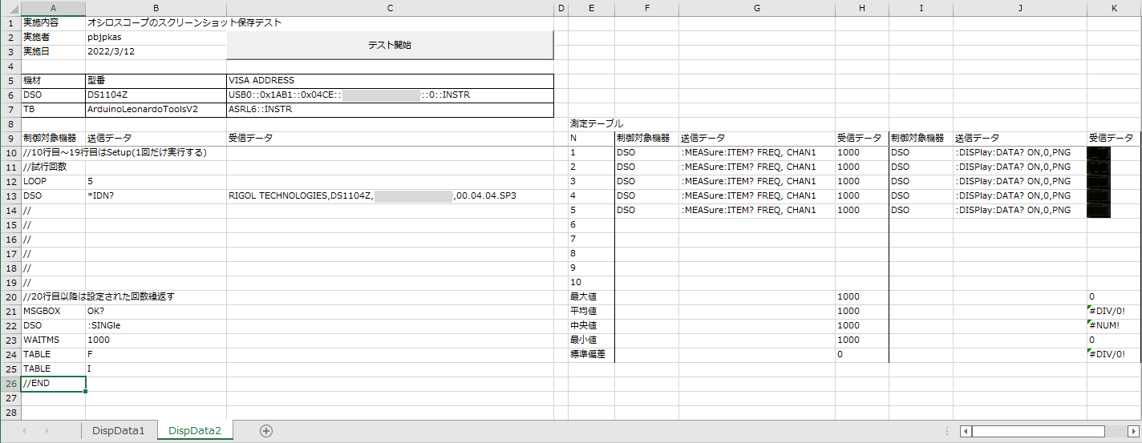Click :DISPlay:DATA? command in measurement row 2

click(x=1020, y=167)
